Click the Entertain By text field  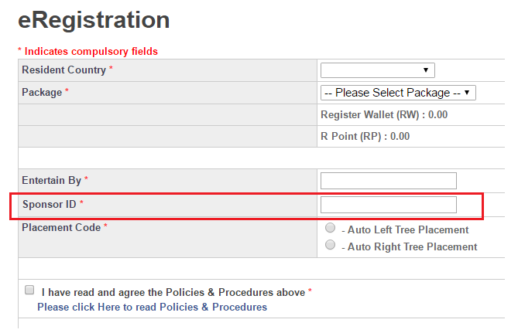pos(388,181)
